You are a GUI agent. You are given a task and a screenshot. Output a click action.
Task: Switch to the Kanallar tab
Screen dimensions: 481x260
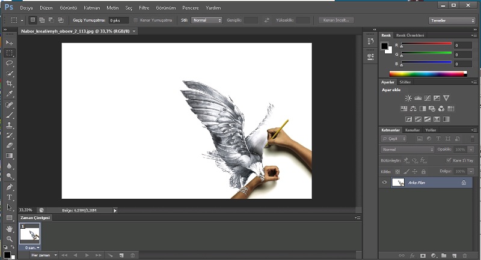tap(412, 130)
